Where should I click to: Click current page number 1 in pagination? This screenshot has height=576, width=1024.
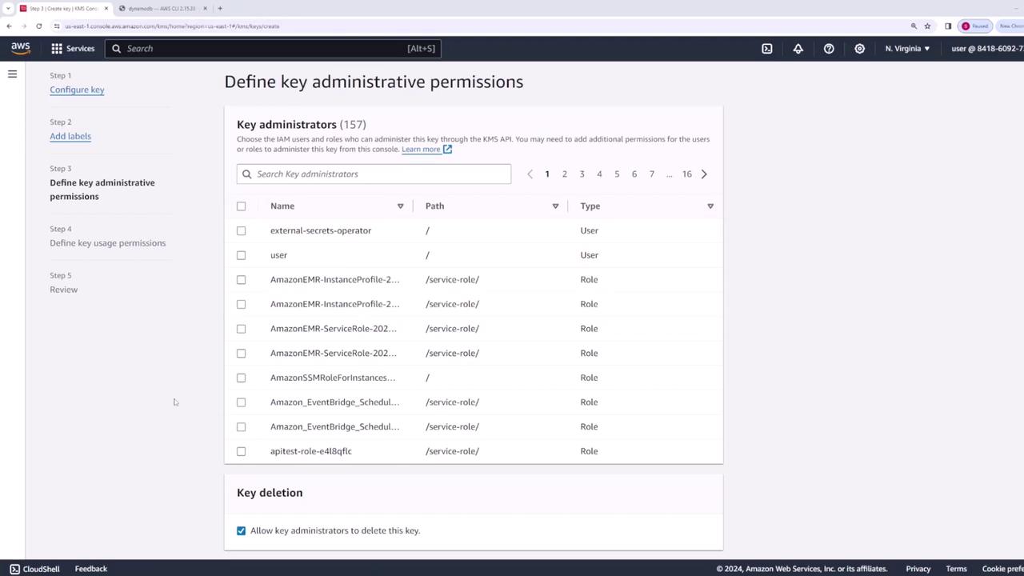pos(547,174)
